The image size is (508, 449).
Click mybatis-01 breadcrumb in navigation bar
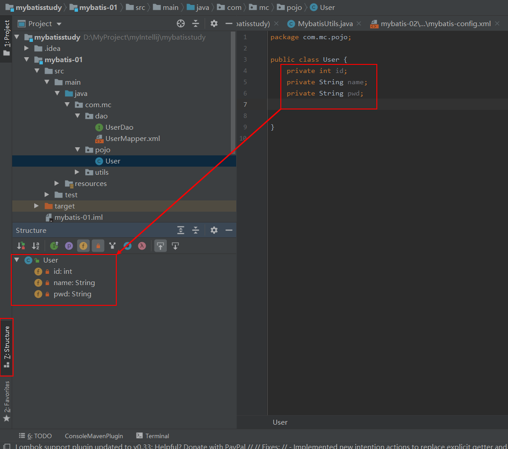point(94,8)
